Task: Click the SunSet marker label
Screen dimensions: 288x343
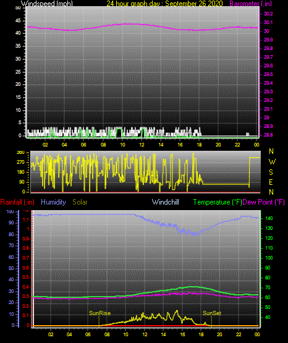Action: 212,313
